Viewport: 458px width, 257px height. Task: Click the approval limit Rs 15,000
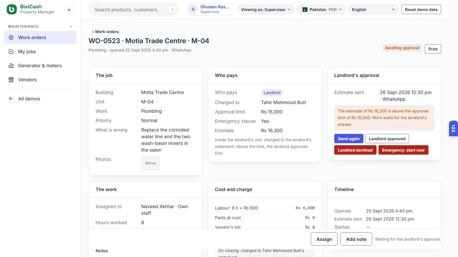[x=272, y=112]
